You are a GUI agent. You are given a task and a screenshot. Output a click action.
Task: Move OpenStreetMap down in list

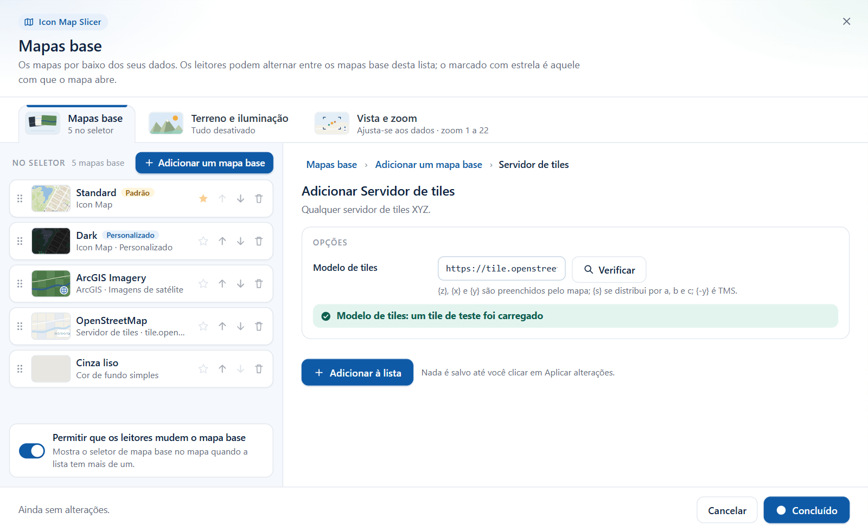click(x=240, y=326)
